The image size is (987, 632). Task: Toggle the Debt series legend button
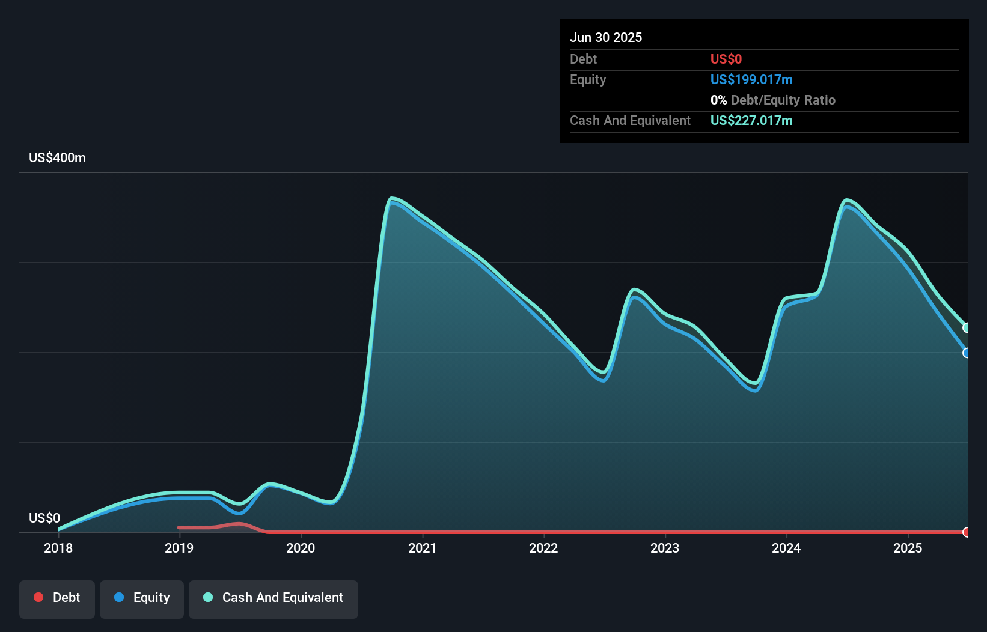(57, 599)
